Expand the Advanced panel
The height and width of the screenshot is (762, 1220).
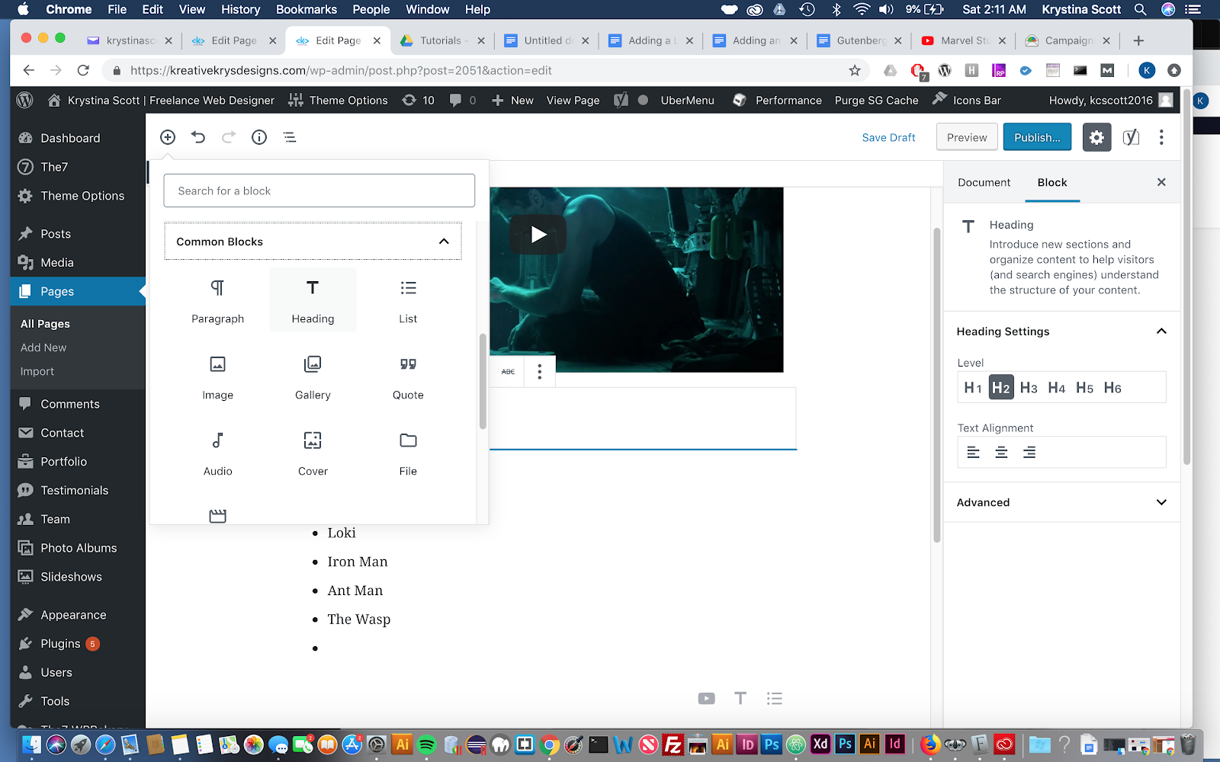click(x=1161, y=502)
